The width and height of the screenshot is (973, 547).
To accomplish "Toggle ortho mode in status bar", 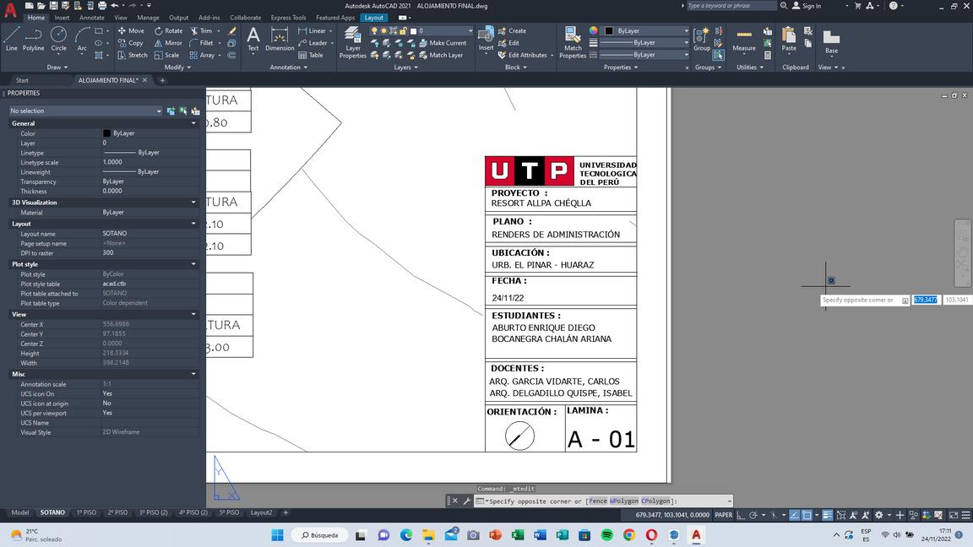I will pos(741,515).
